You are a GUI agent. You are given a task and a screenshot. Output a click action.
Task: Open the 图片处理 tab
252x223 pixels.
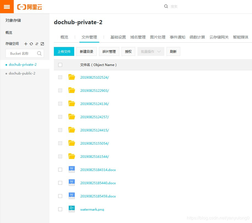(158, 37)
